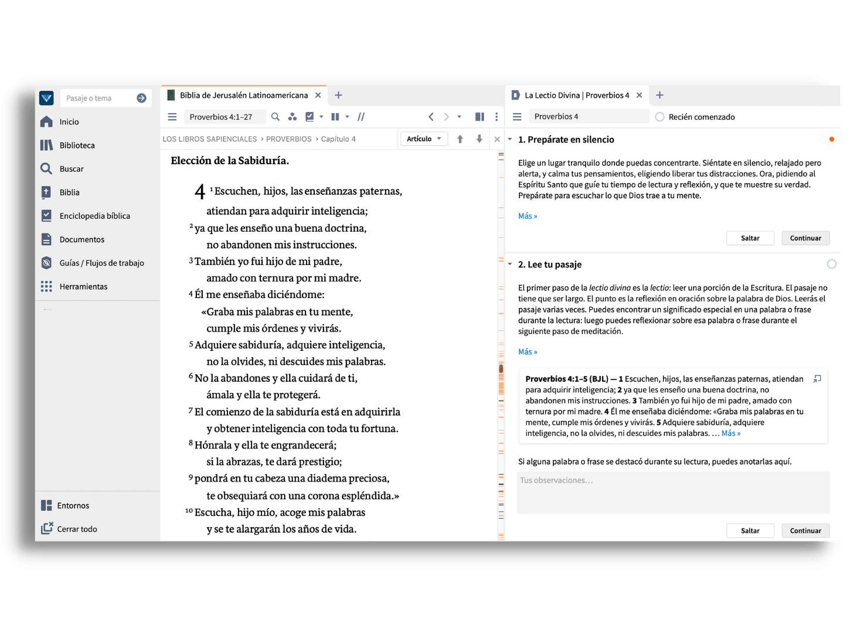Open the Buscar search panel
Image resolution: width=857 pixels, height=644 pixels.
[x=72, y=169]
